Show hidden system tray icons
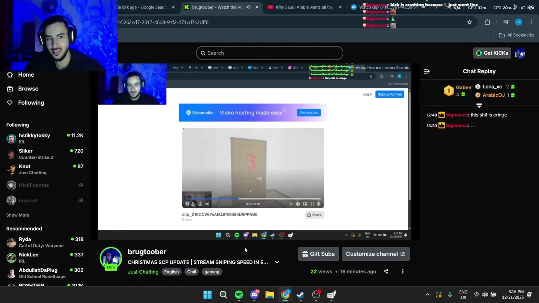Viewport: 539px width, 303px height. click(x=427, y=295)
